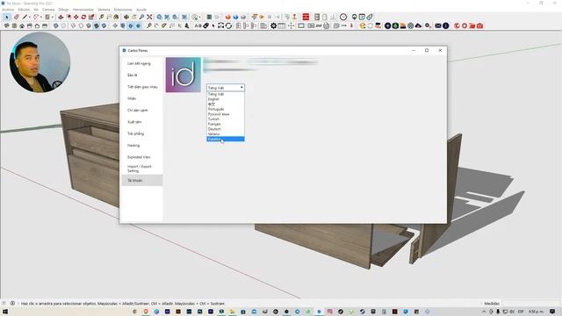The height and width of the screenshot is (316, 562).
Task: Open the Nhãn sidebar section
Action: coord(142,98)
